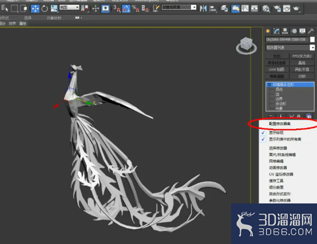Apply the 对称 modifier button

pos(302,77)
